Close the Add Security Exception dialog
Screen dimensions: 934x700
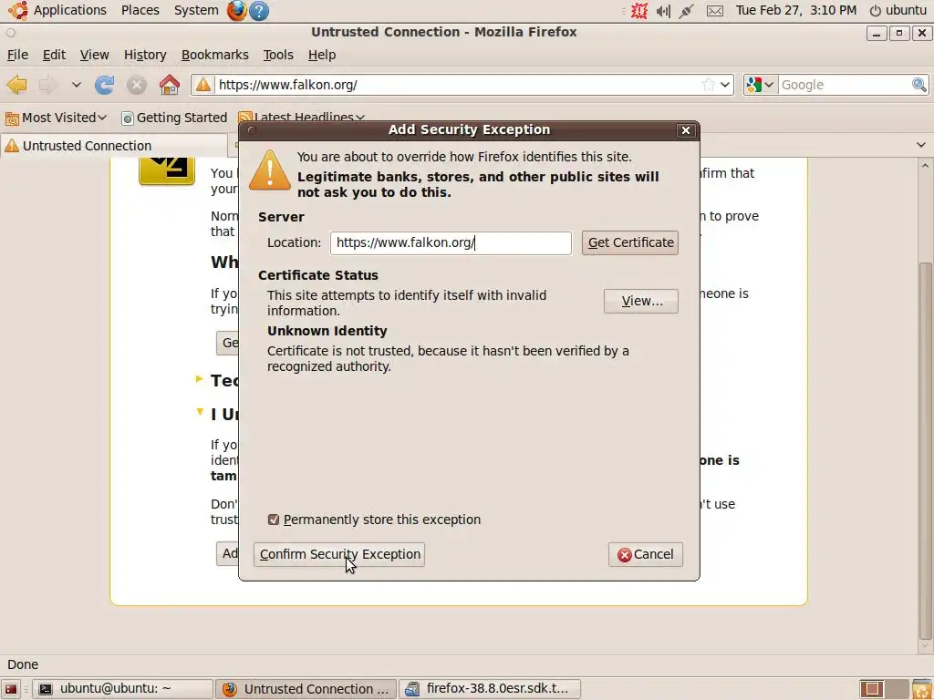686,130
